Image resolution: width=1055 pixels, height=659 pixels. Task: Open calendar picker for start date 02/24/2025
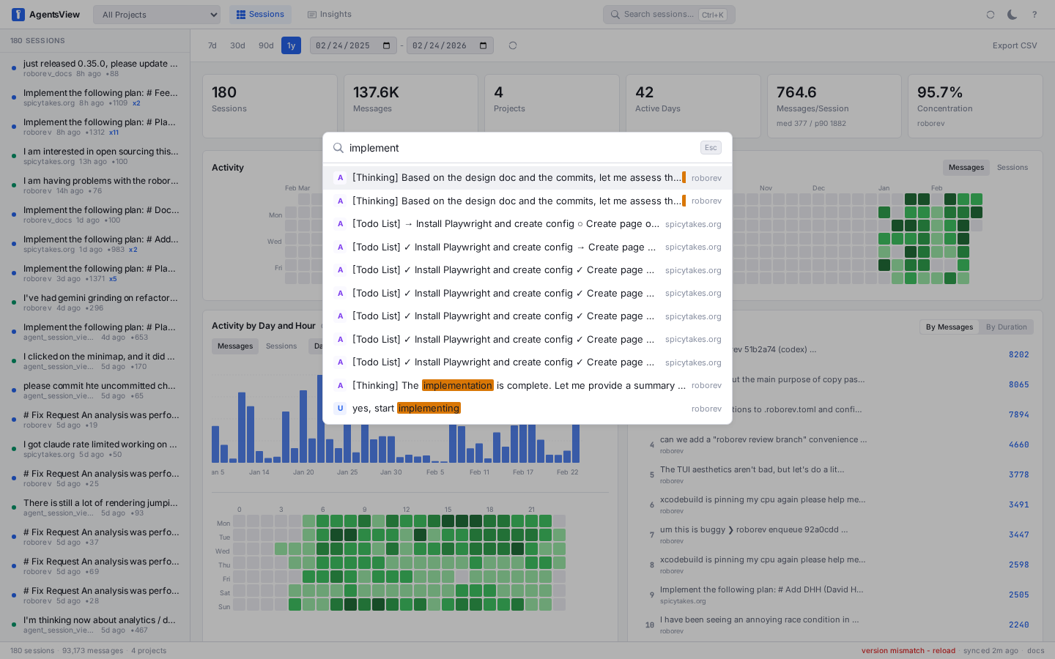pos(387,45)
